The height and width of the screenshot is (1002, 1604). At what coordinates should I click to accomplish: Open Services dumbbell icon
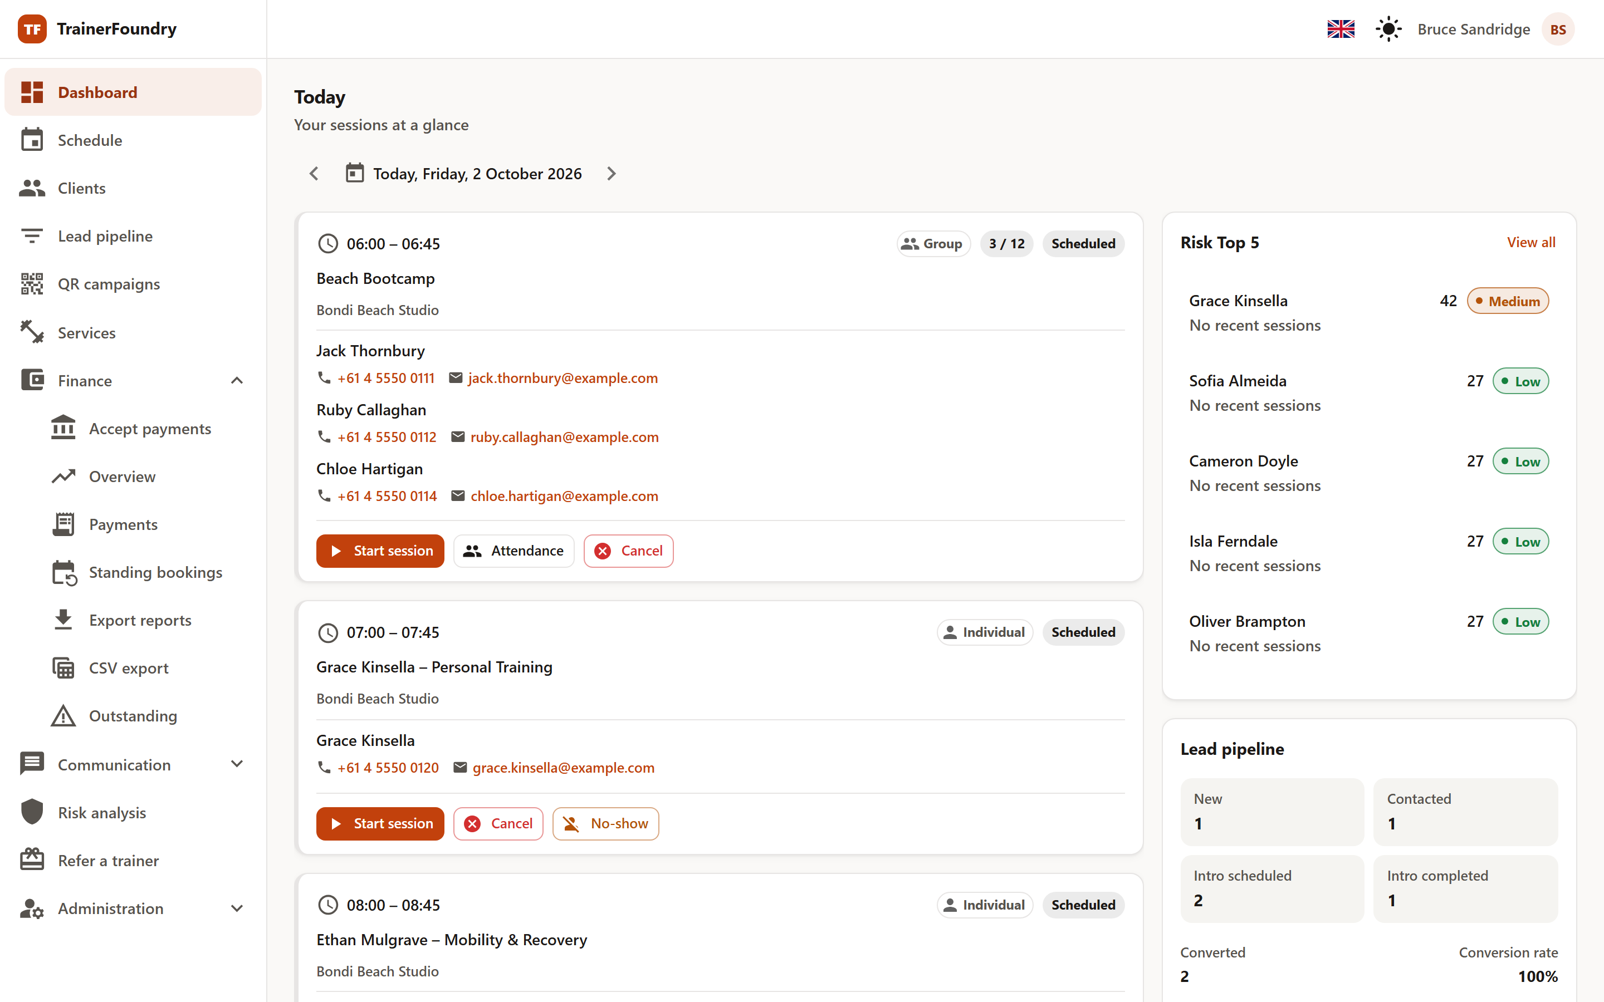point(32,332)
